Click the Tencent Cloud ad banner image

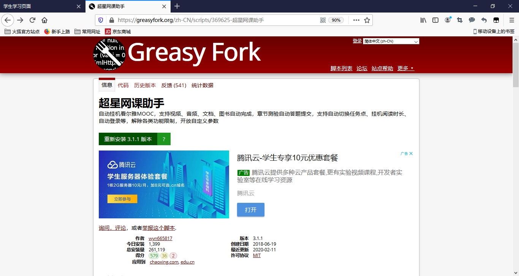click(164, 184)
